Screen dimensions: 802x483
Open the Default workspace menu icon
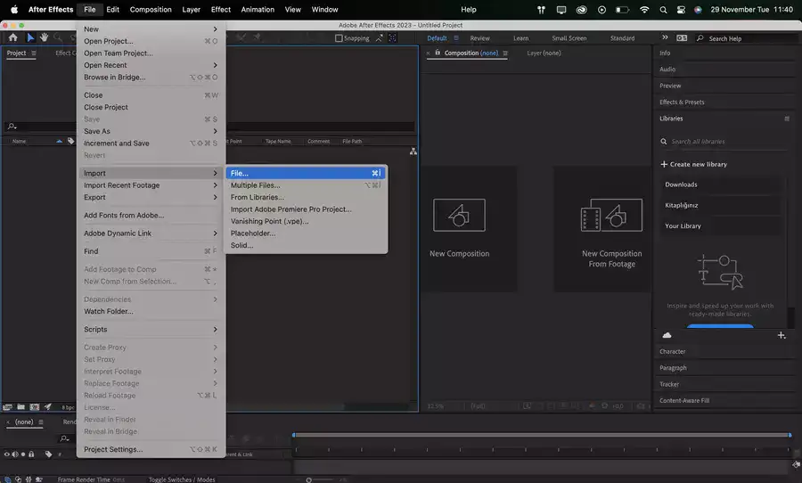456,37
